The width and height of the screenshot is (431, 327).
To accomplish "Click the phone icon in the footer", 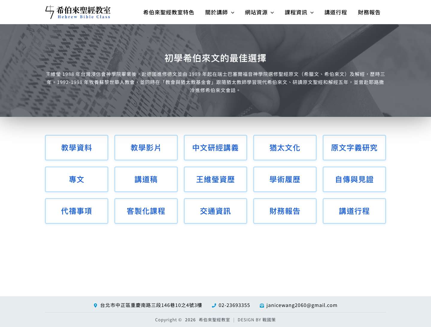I will pos(214,305).
